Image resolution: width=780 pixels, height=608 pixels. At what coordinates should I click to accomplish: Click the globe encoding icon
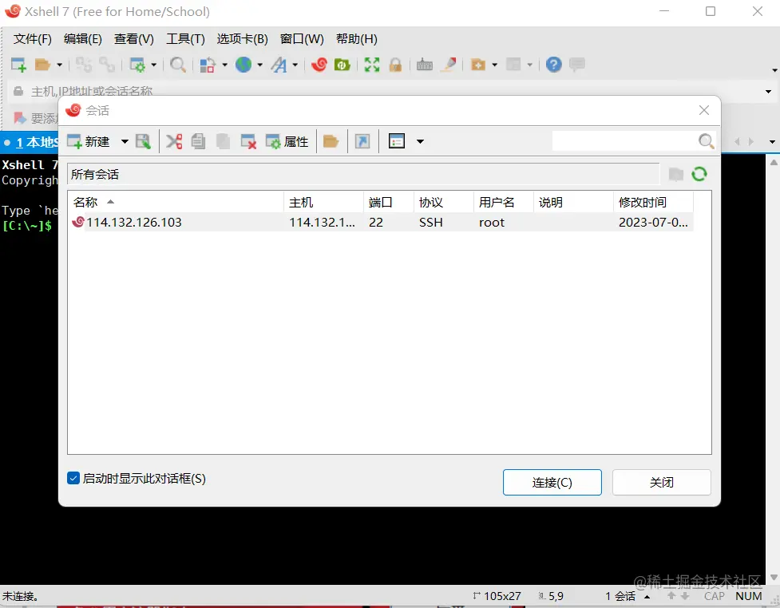[x=244, y=65]
